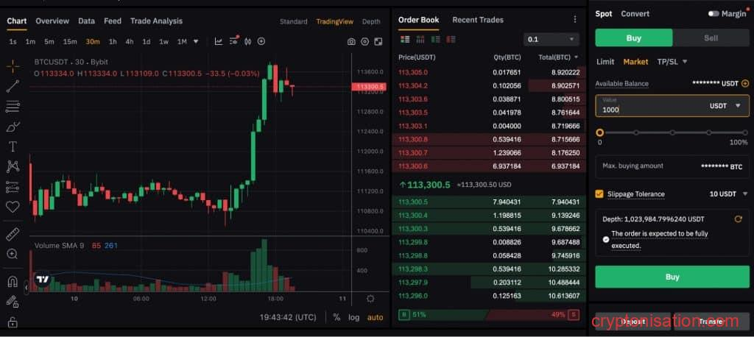The height and width of the screenshot is (337, 754).
Task: Select the brush drawing tool
Action: click(x=13, y=127)
